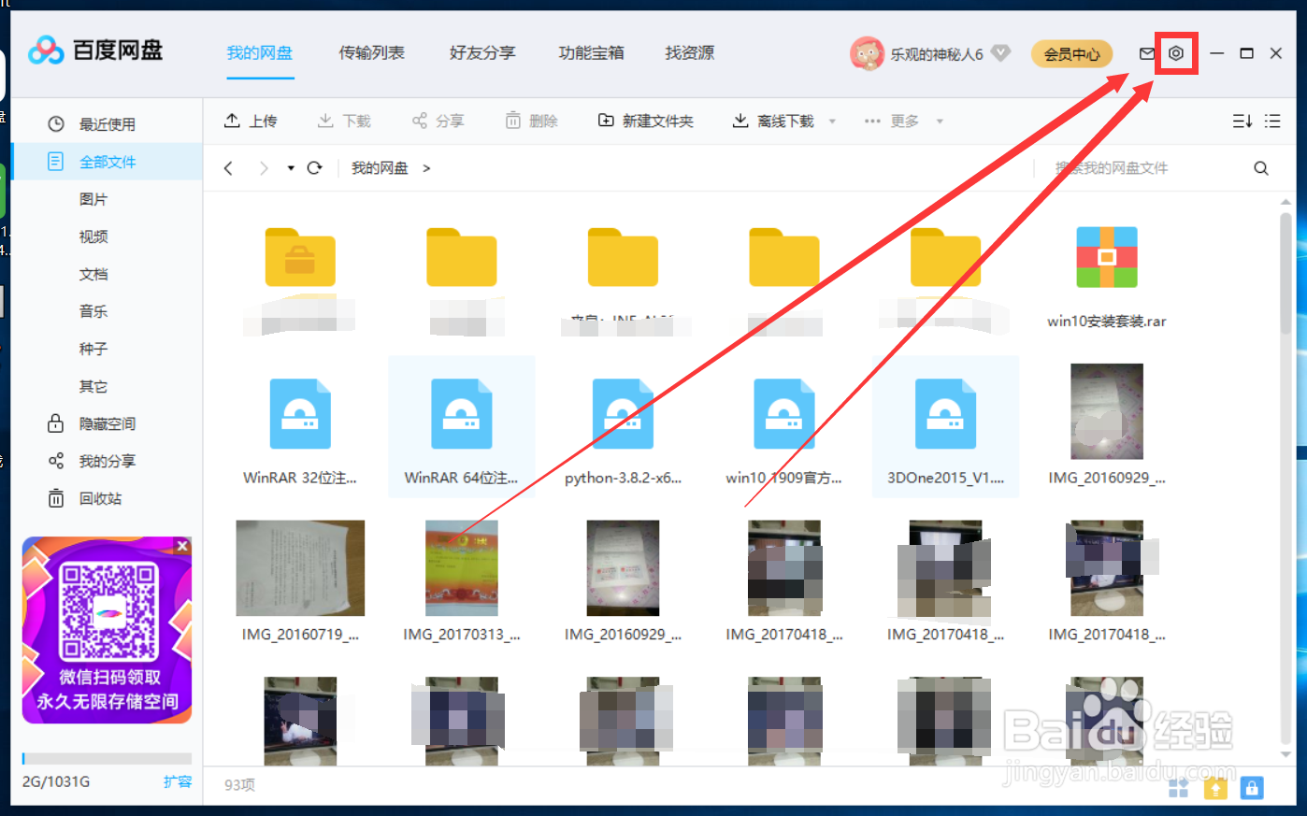The width and height of the screenshot is (1307, 816).
Task: Open the settings gear icon in title bar
Action: [x=1176, y=53]
